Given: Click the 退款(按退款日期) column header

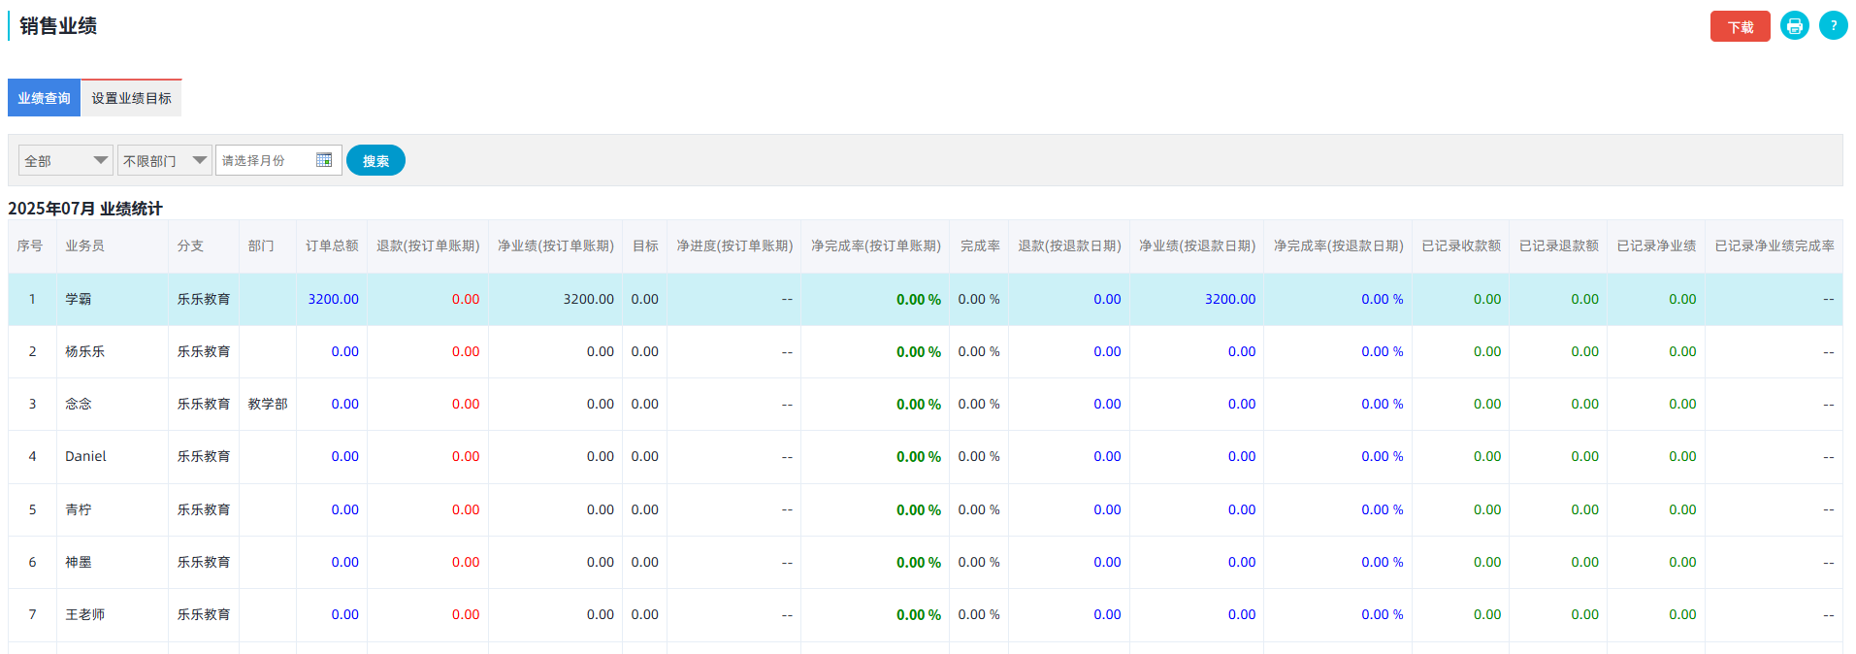Looking at the screenshot, I should click(1069, 246).
